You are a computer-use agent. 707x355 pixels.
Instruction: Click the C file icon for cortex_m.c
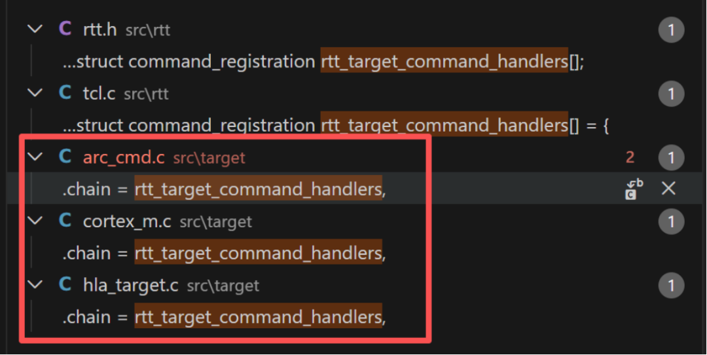[x=65, y=221]
